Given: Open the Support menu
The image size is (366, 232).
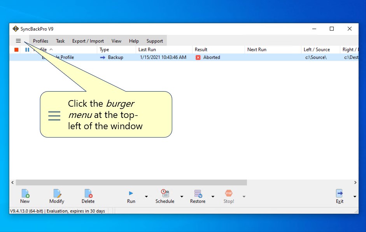Looking at the screenshot, I should 155,41.
